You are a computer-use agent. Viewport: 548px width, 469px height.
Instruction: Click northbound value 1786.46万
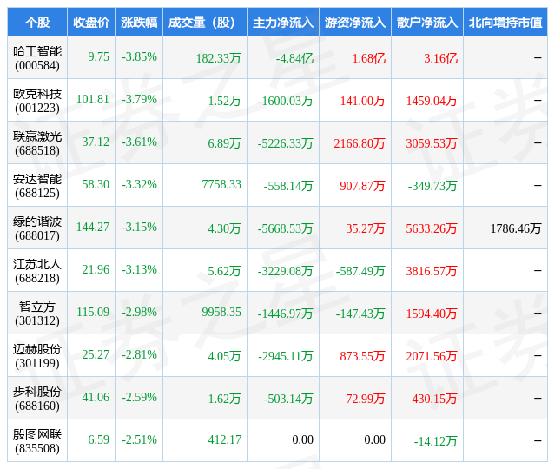[x=516, y=228]
